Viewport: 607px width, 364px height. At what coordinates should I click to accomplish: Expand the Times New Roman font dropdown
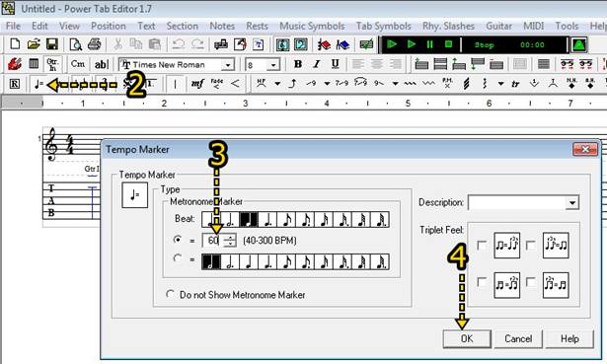(228, 64)
